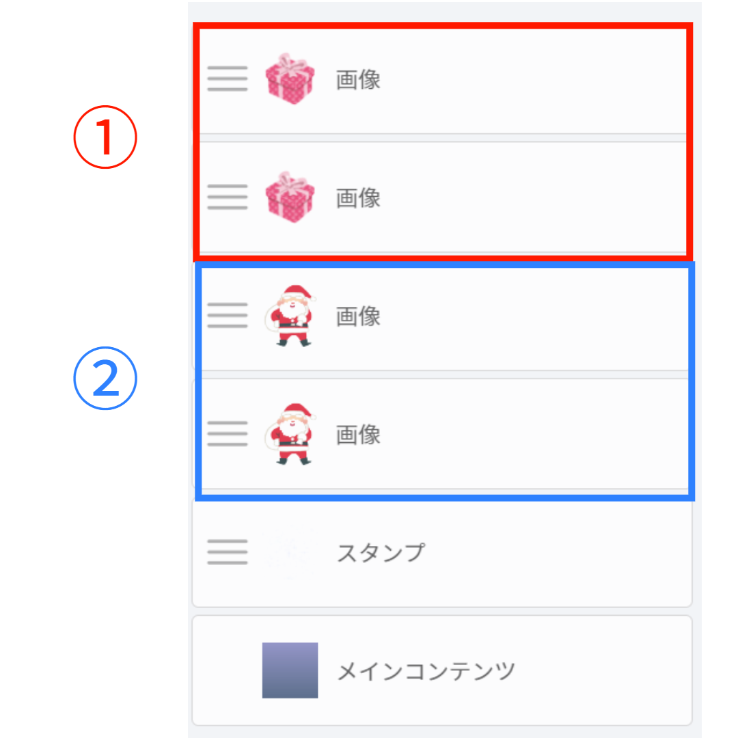The image size is (738, 738).
Task: Choose the 画像 label beside the first Santa
Action: 358,316
